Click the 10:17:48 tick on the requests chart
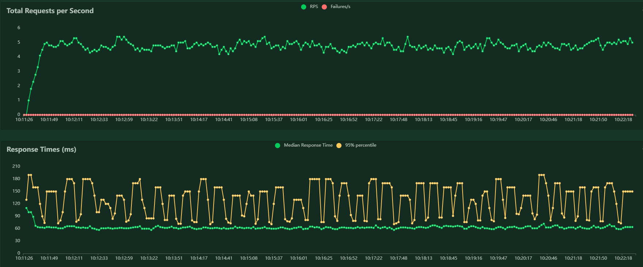Image resolution: width=643 pixels, height=267 pixels. pos(399,120)
